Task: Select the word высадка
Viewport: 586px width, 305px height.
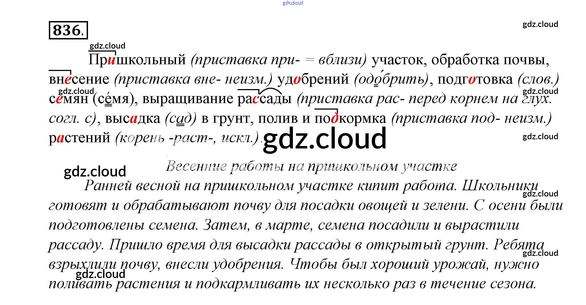Action: [132, 118]
